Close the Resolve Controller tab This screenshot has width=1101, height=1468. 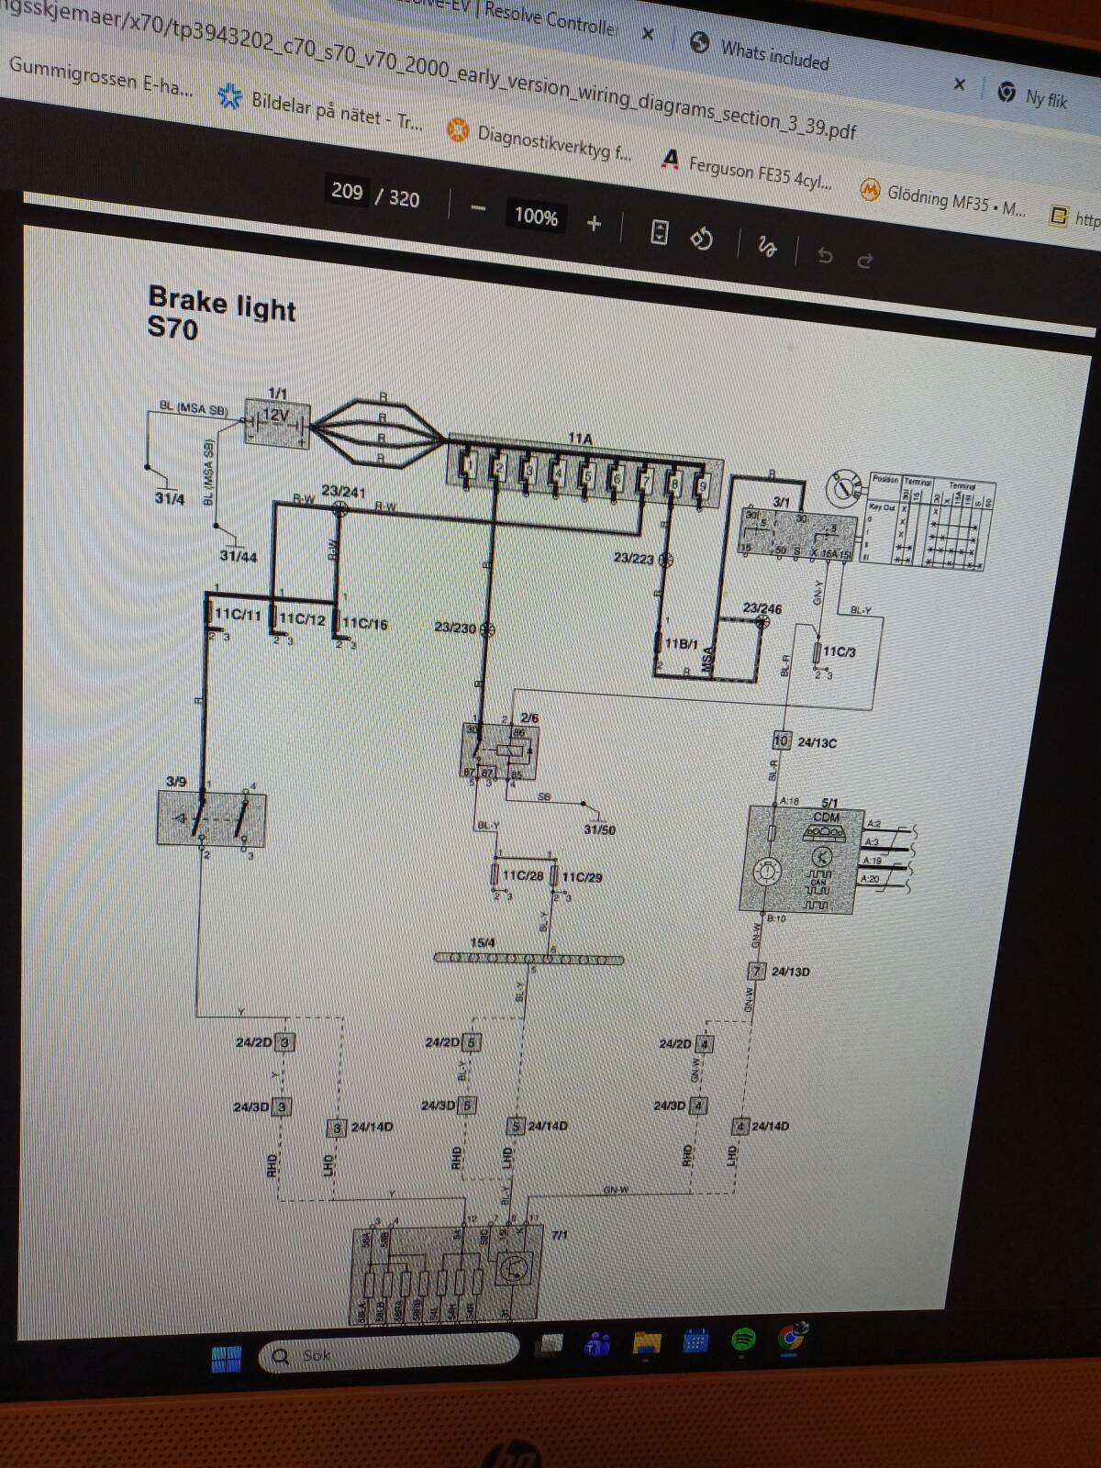click(x=647, y=34)
